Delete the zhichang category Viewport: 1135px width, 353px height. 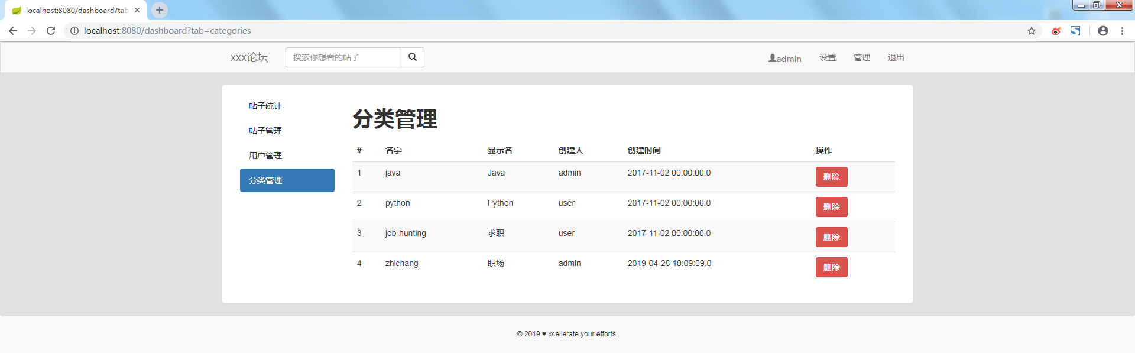832,267
